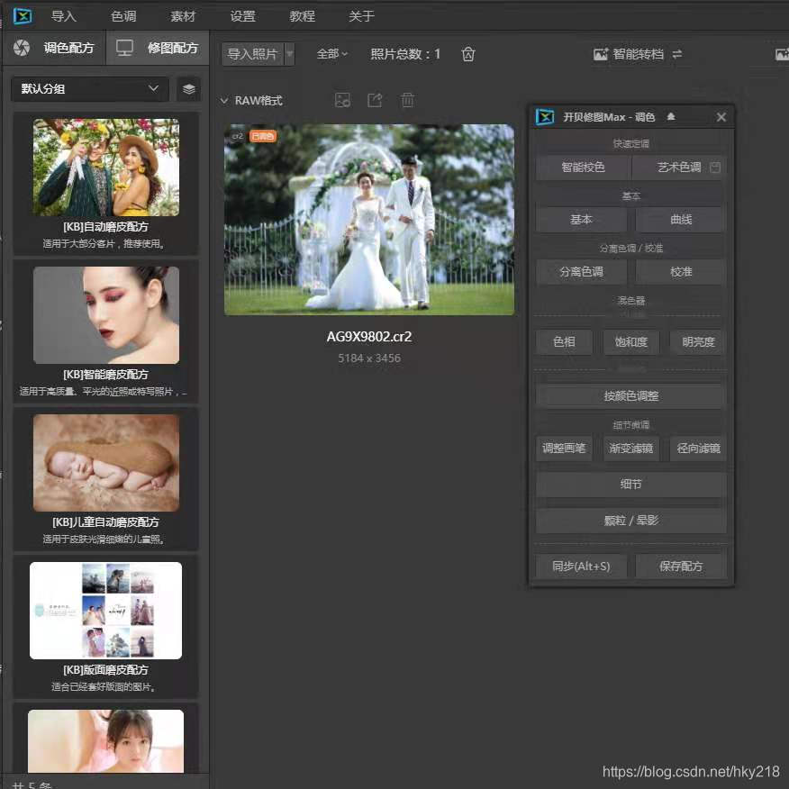Viewport: 789px width, 789px height.
Task: Open the 教程 menu
Action: click(x=302, y=16)
